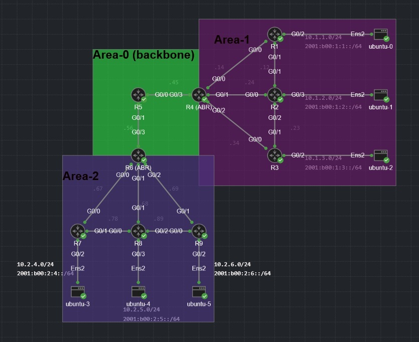This screenshot has width=419, height=342.
Task: Click the 10.1.1.0/24 subnet annotation
Action: (x=323, y=38)
